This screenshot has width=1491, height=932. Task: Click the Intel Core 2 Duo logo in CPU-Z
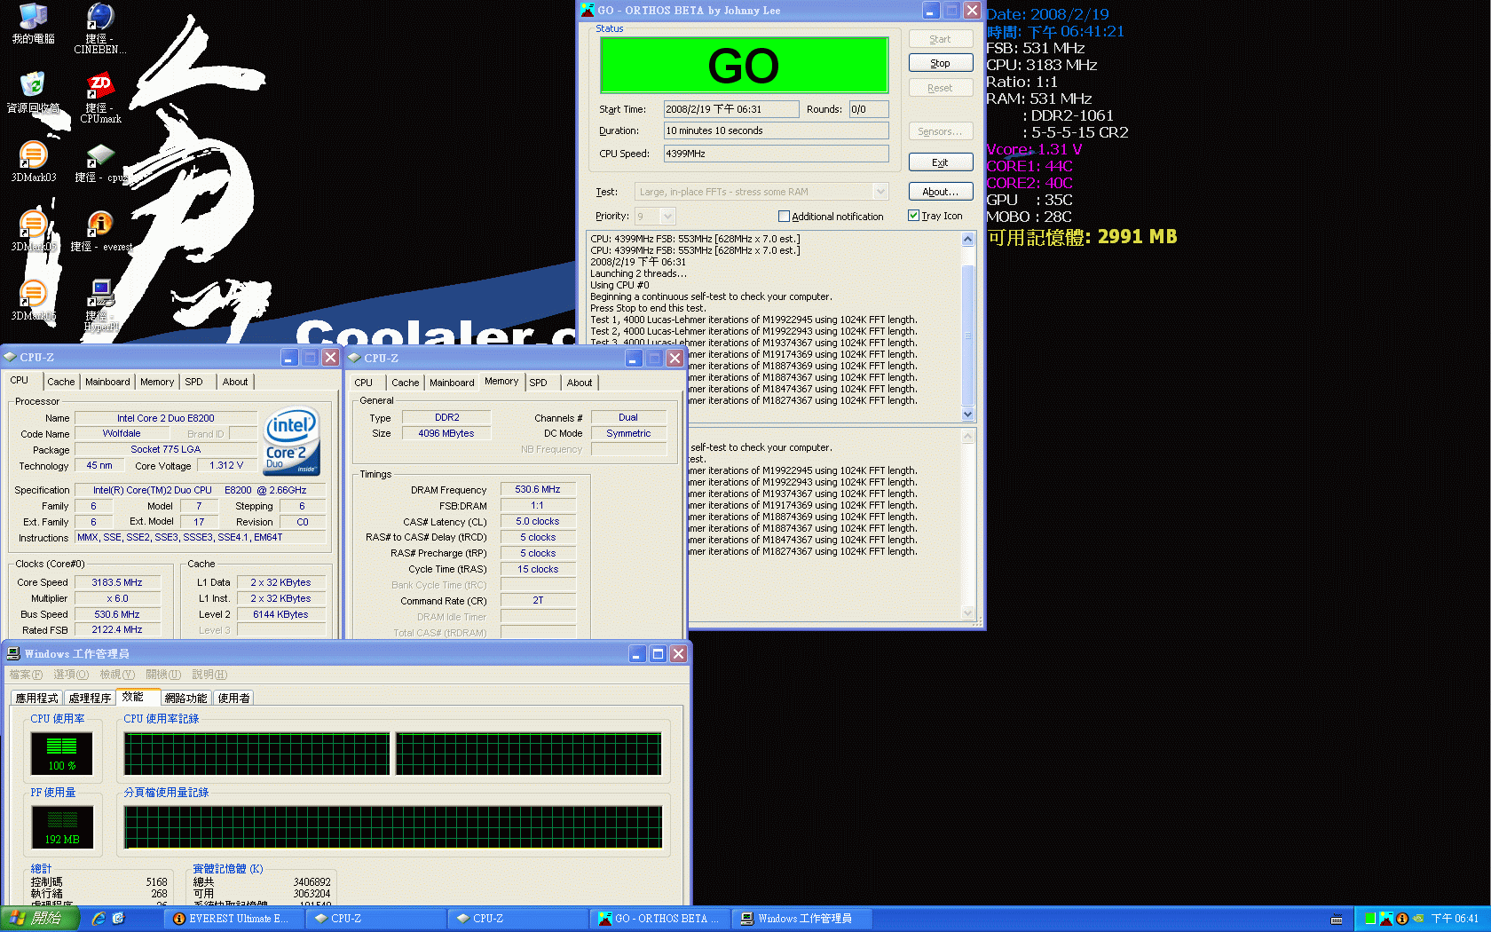[x=292, y=442]
